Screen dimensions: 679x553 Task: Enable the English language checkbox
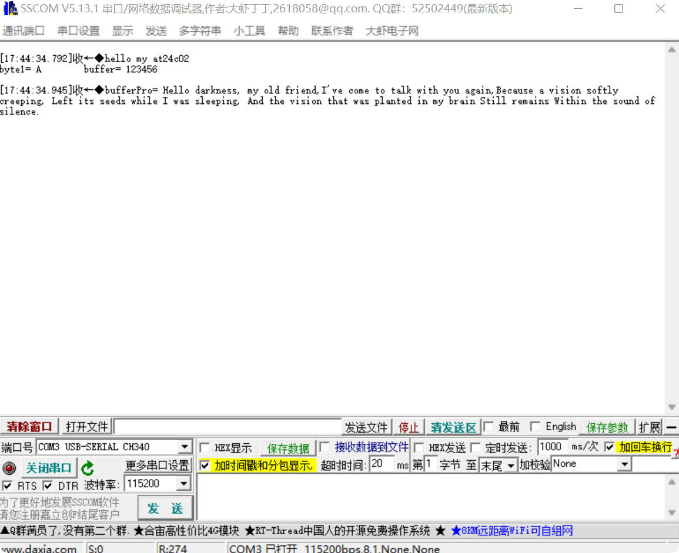[x=536, y=427]
